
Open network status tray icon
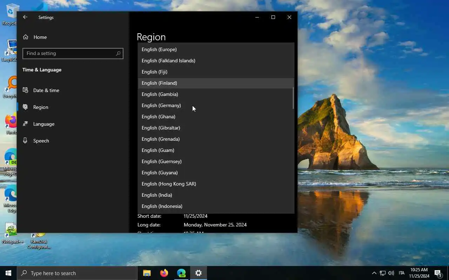[383, 273]
